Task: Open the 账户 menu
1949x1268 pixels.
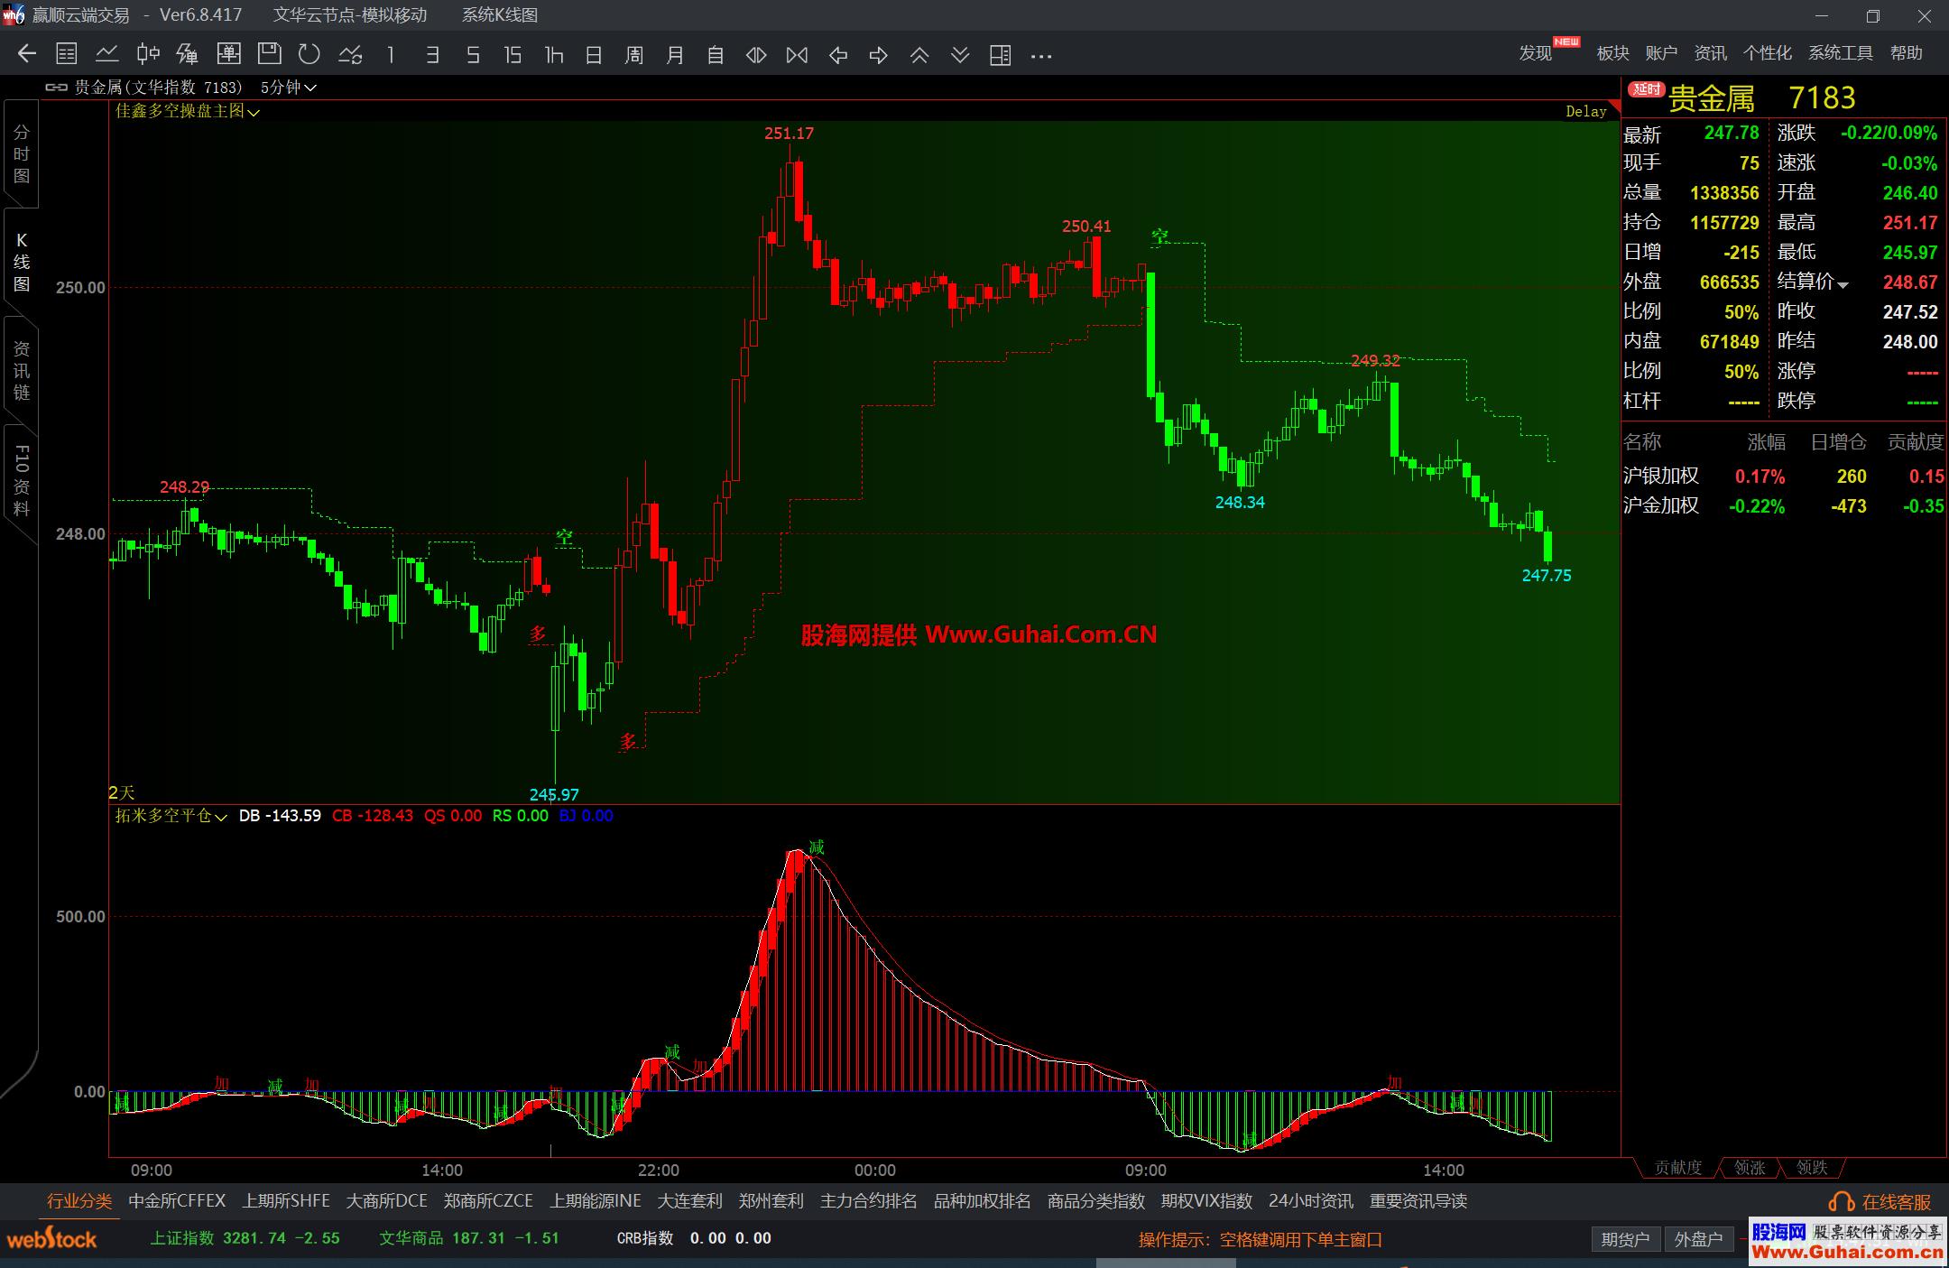Action: (x=1661, y=53)
